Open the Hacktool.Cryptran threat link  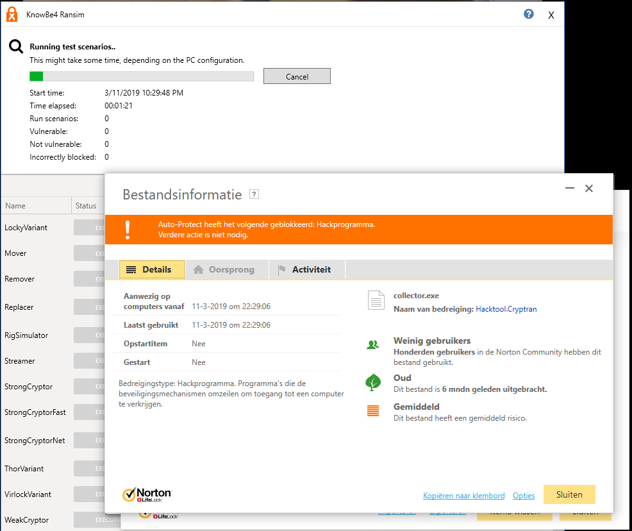coord(506,309)
